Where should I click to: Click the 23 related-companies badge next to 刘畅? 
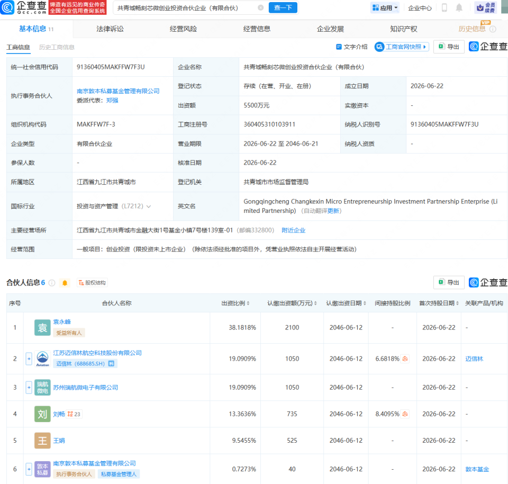pyautogui.click(x=74, y=414)
